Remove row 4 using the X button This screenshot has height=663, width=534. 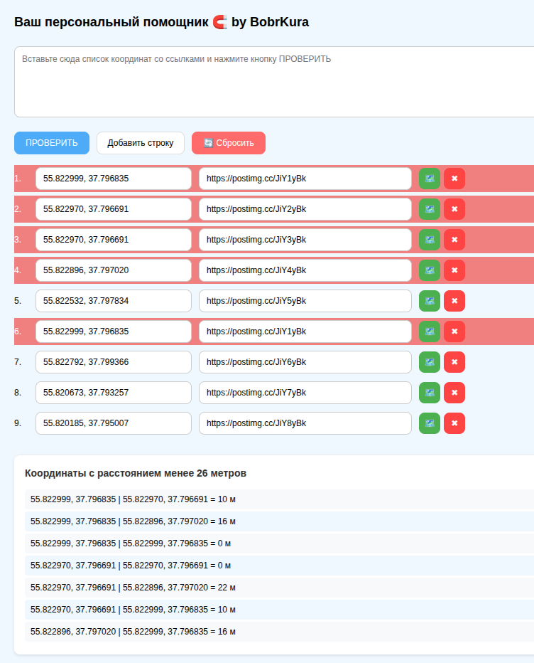tap(454, 270)
